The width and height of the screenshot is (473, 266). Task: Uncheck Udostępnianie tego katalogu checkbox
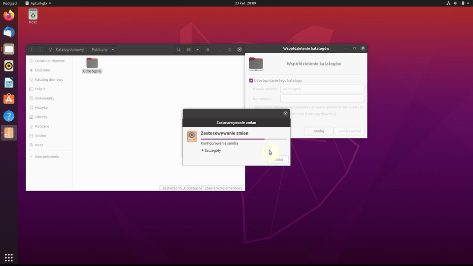pos(251,80)
